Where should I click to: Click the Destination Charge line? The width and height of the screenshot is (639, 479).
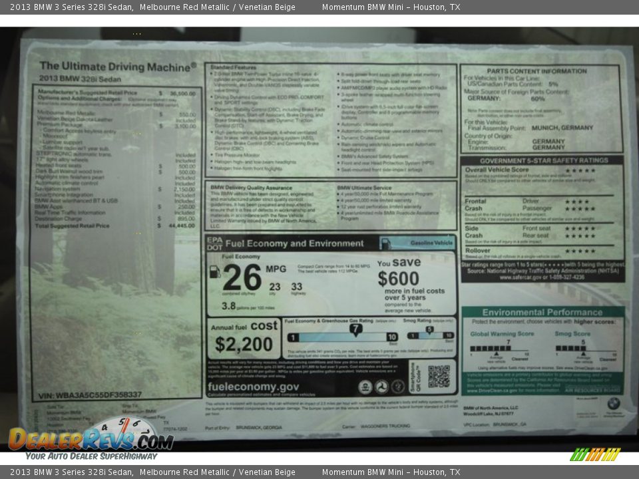point(115,219)
